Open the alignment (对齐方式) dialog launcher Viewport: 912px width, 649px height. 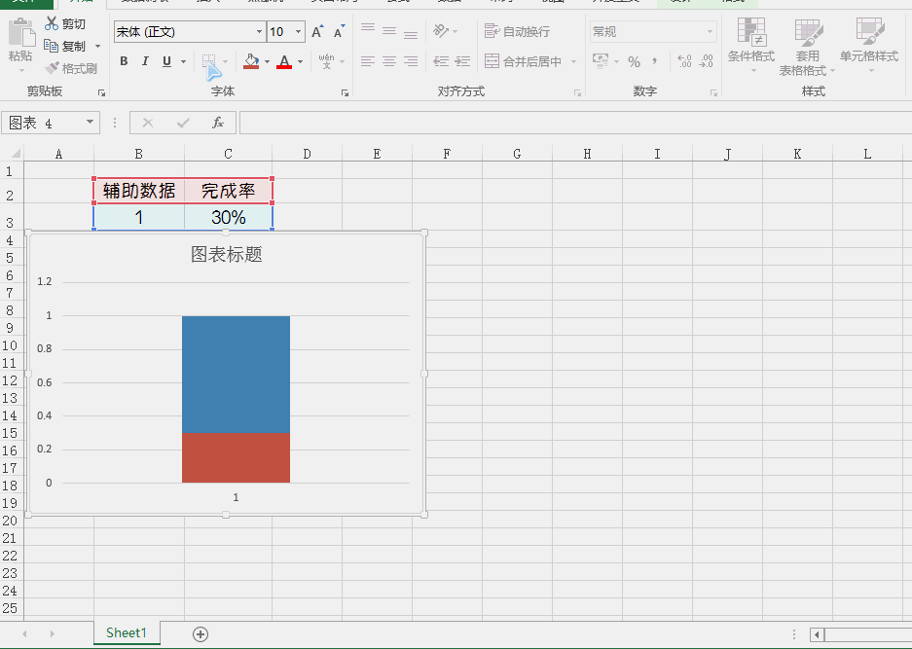[x=577, y=92]
